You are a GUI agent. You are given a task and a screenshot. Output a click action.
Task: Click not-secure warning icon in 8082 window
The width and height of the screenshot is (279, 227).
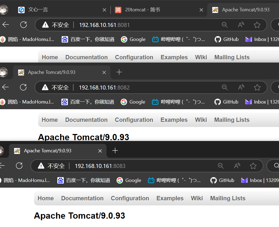[45, 87]
